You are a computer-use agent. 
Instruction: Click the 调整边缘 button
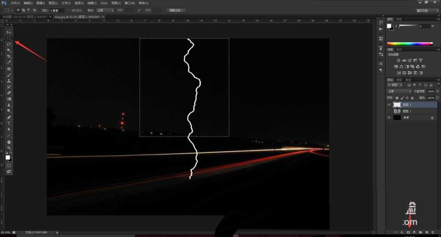[x=177, y=10]
